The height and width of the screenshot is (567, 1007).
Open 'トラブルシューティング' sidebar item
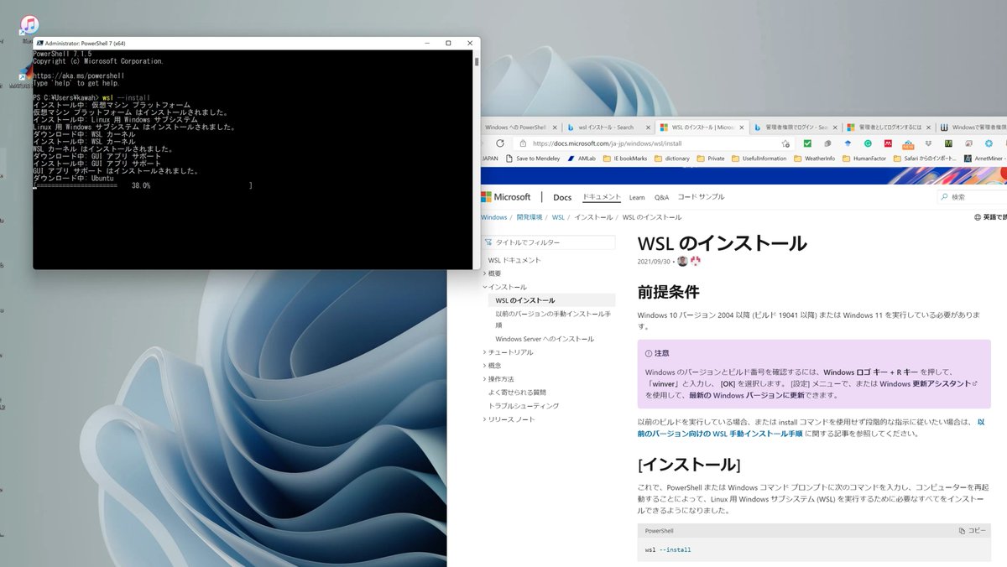pos(524,406)
